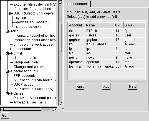Click the Help button

pos(133,87)
